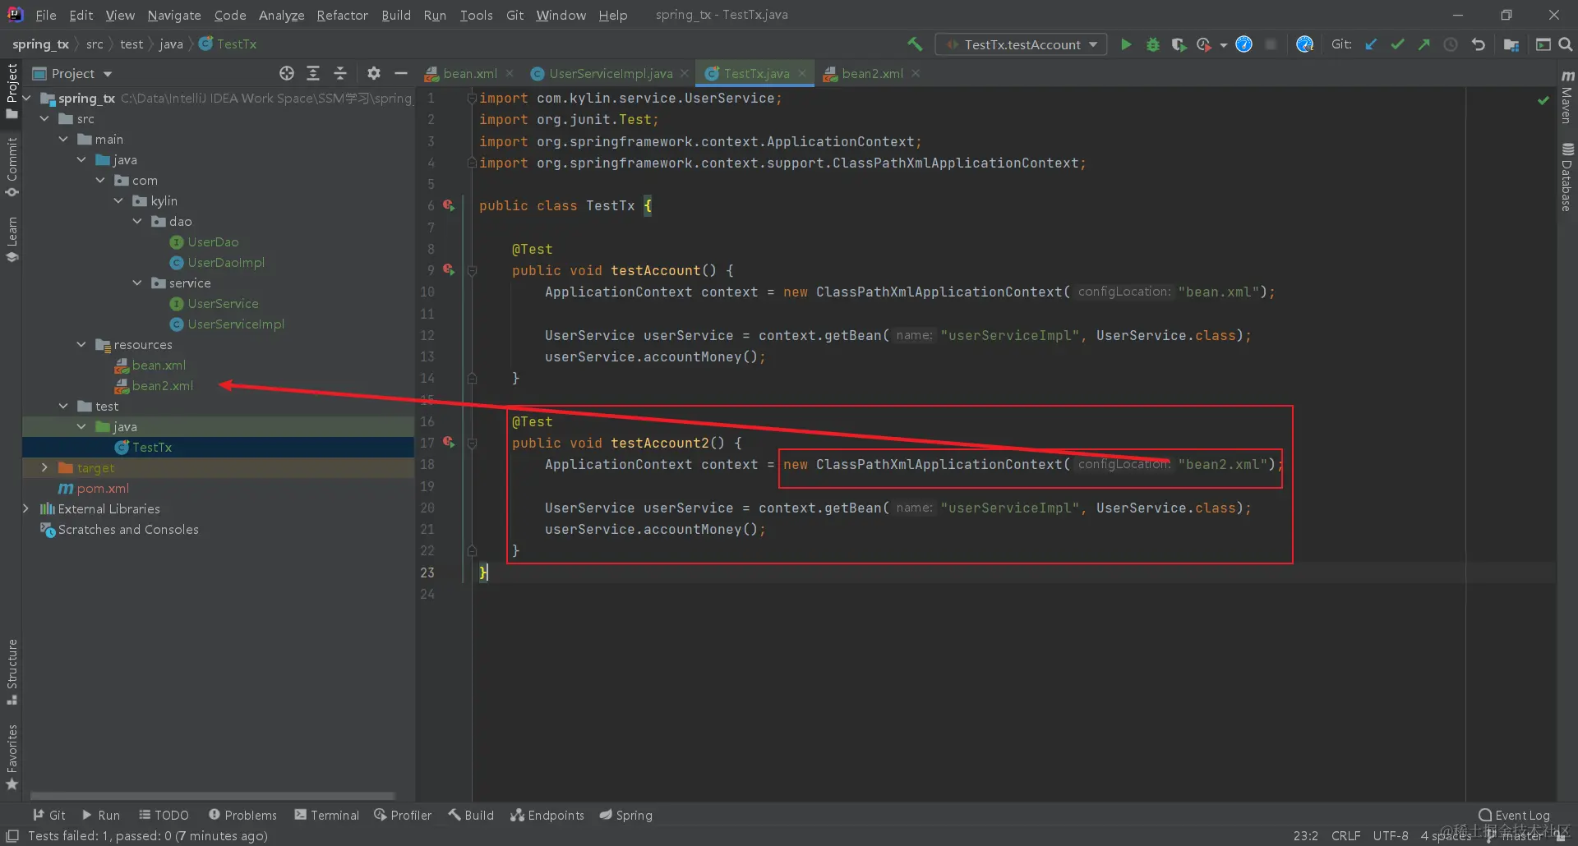Collapse the main folder node
The image size is (1578, 846).
[63, 140]
